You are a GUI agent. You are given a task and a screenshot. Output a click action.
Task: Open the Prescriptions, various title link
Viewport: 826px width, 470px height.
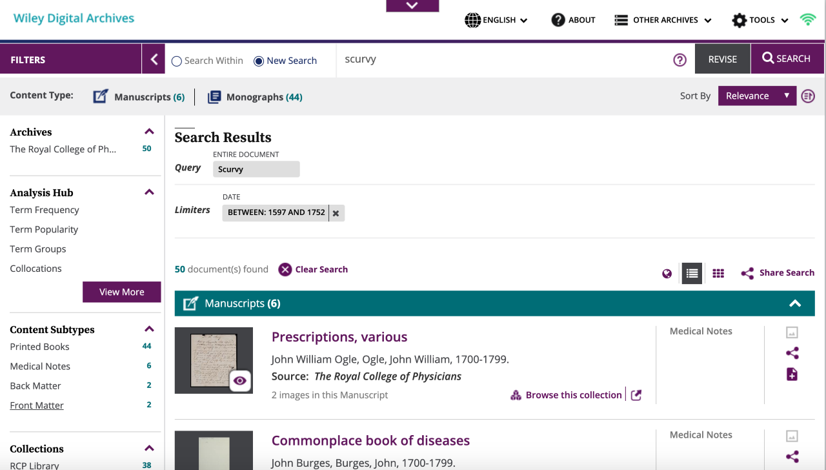339,337
